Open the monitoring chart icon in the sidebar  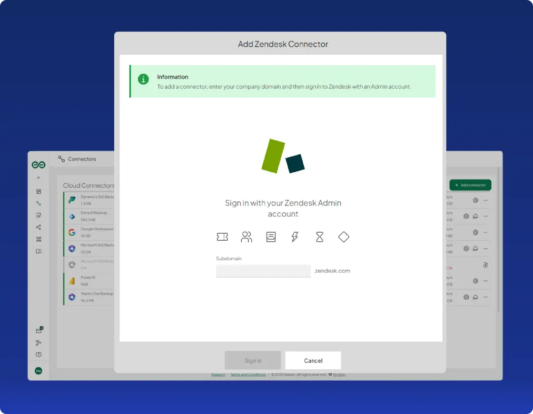point(39,215)
